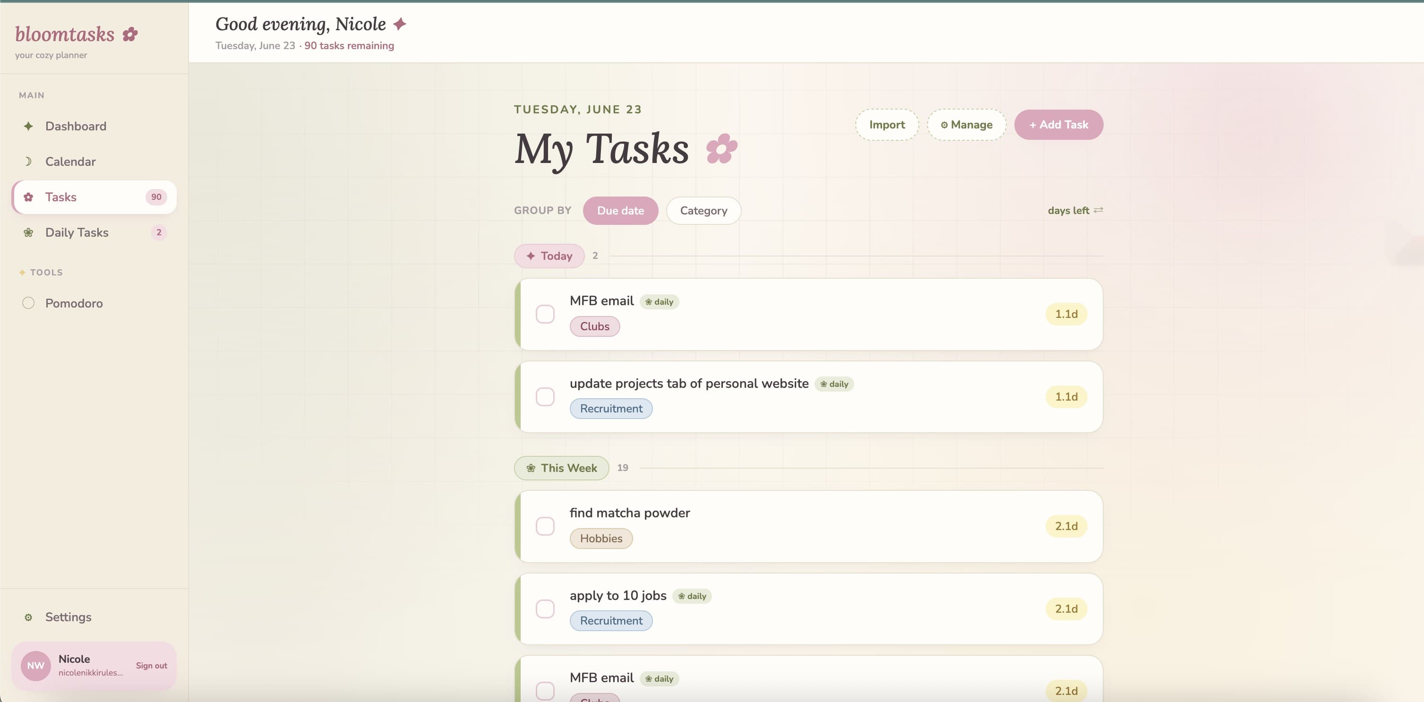Screen dimensions: 1424x702
Task: Click the Pomodoro circle icon
Action: pos(28,303)
